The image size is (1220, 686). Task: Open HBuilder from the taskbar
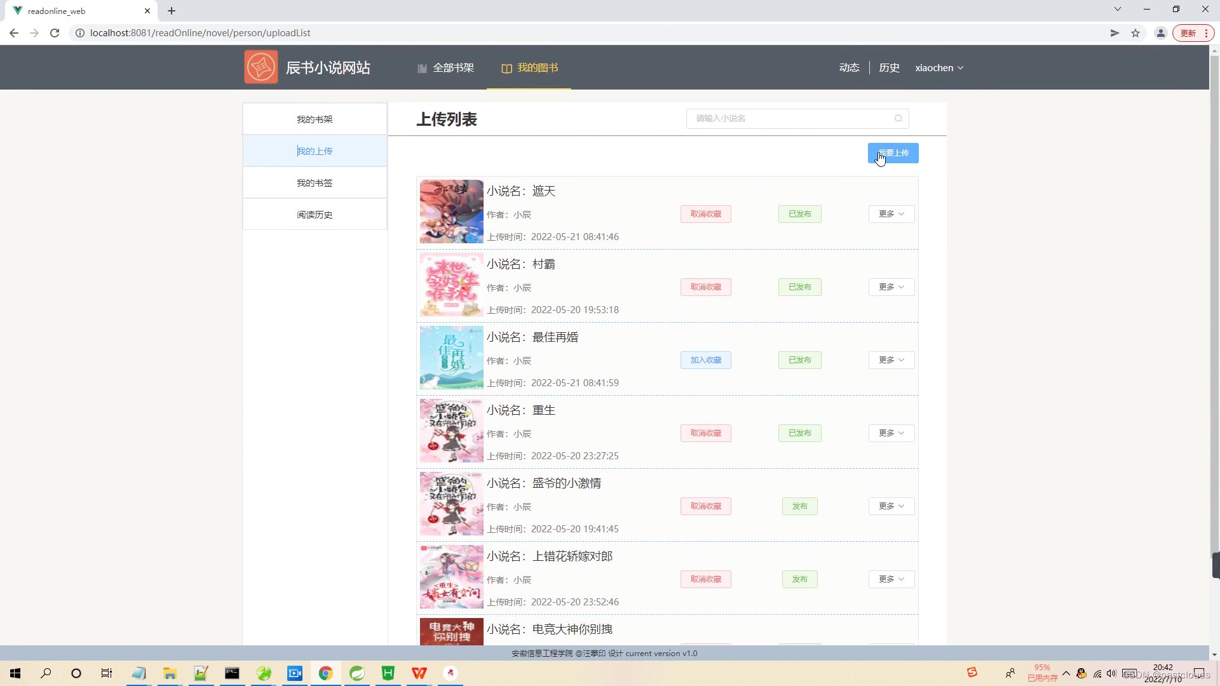tap(388, 673)
